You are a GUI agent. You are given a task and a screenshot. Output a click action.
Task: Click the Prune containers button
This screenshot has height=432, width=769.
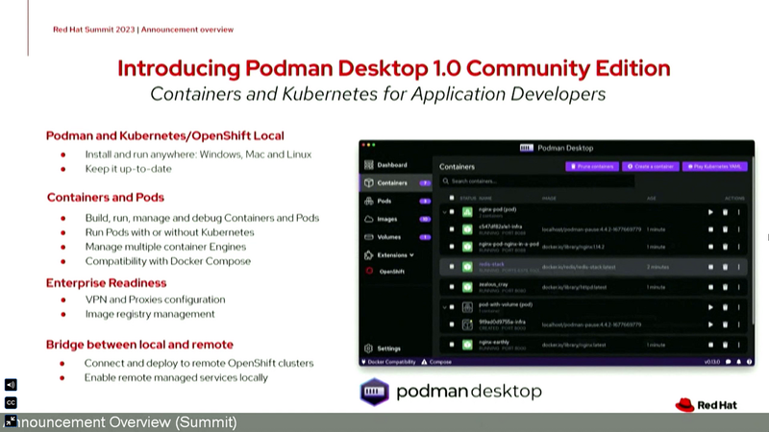point(592,166)
